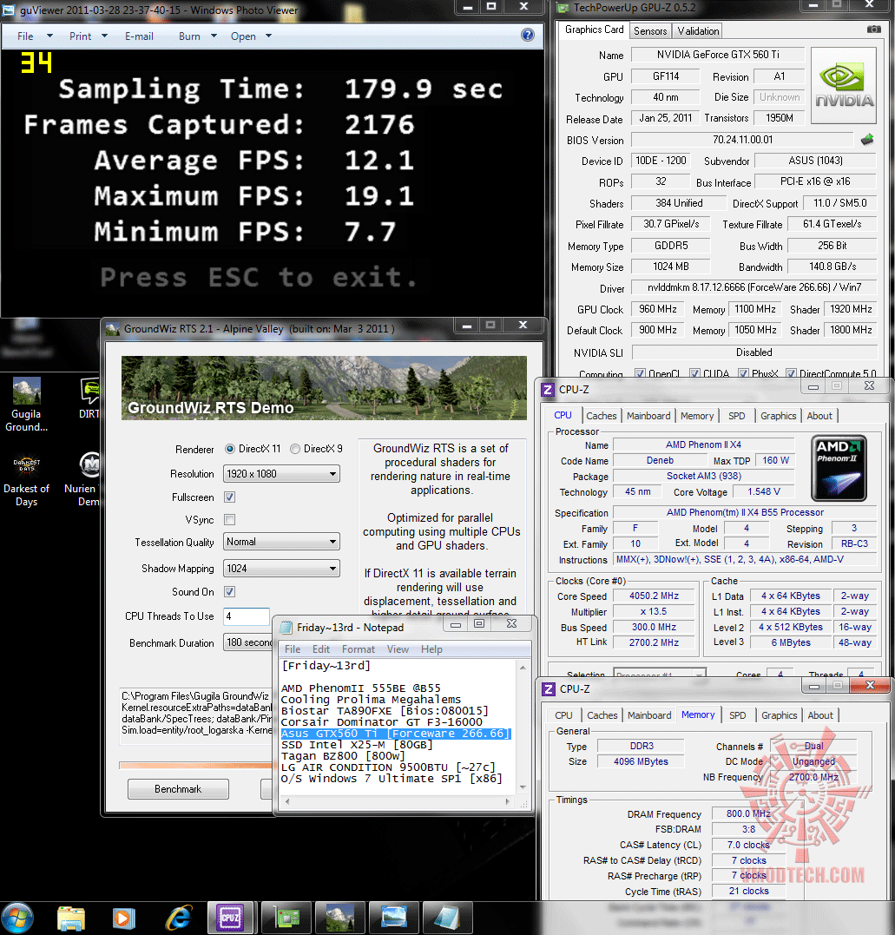
Task: Switch to CPU-Z taskbar button
Action: coord(232,918)
